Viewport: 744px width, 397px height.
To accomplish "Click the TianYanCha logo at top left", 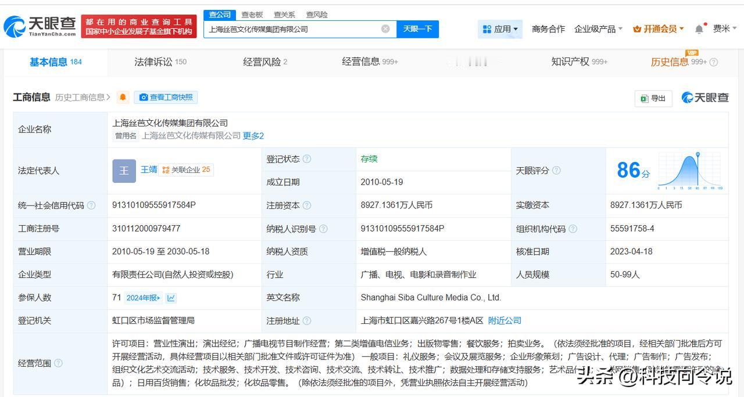I will [40, 26].
